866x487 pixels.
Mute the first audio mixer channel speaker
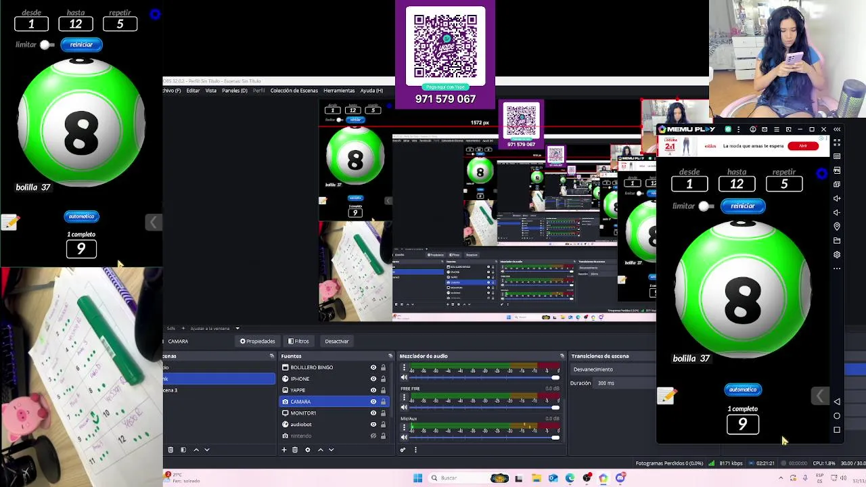(x=404, y=378)
